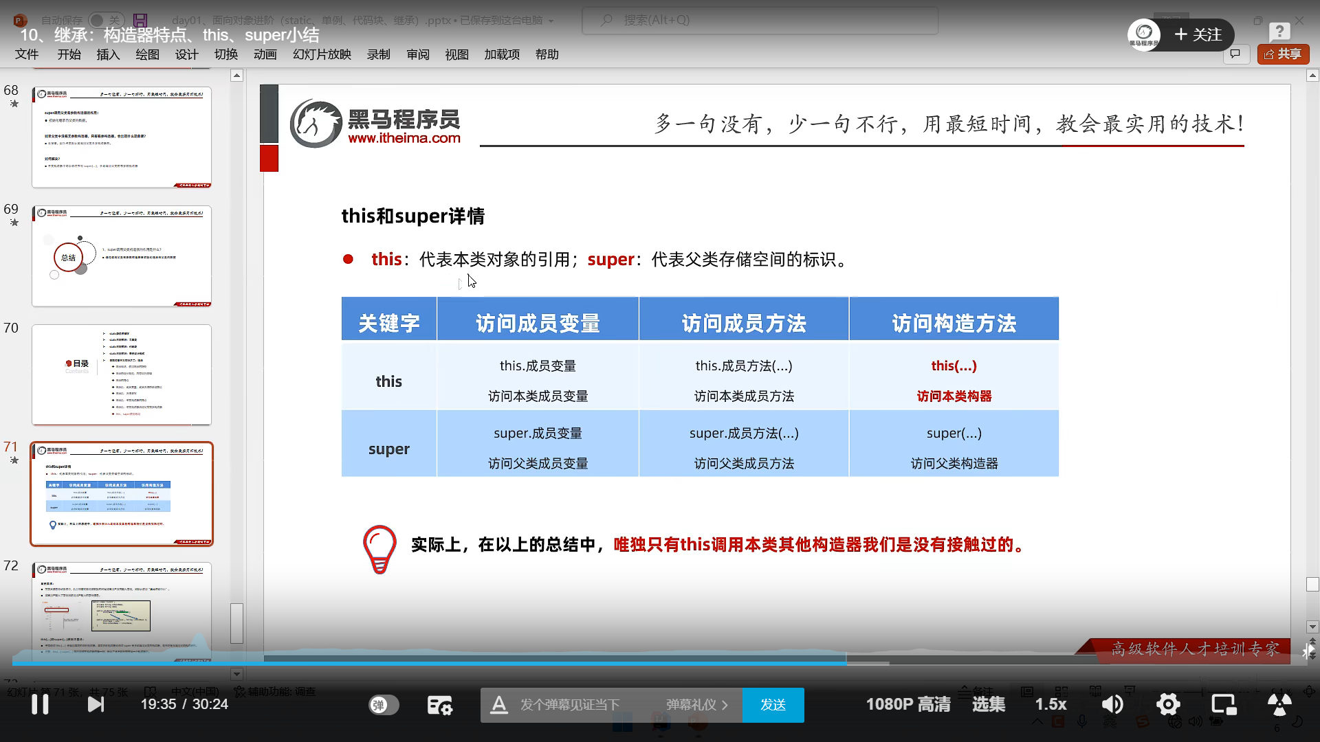Viewport: 1320px width, 742px height.
Task: Change the 1.5x playback speed
Action: tap(1050, 704)
